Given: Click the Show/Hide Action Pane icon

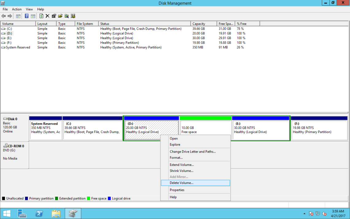Looking at the screenshot, I should tap(33, 16).
